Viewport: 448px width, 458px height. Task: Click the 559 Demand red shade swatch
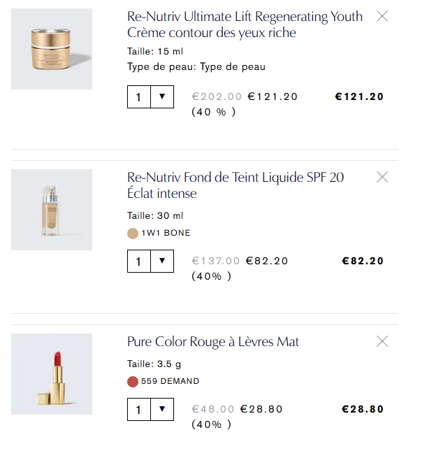click(133, 381)
